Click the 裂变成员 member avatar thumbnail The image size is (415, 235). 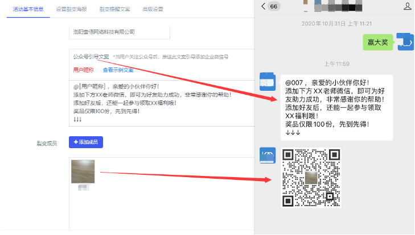(x=83, y=171)
